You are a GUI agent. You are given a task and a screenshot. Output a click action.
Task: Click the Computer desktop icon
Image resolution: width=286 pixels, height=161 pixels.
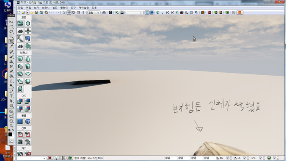[x=8, y=7]
